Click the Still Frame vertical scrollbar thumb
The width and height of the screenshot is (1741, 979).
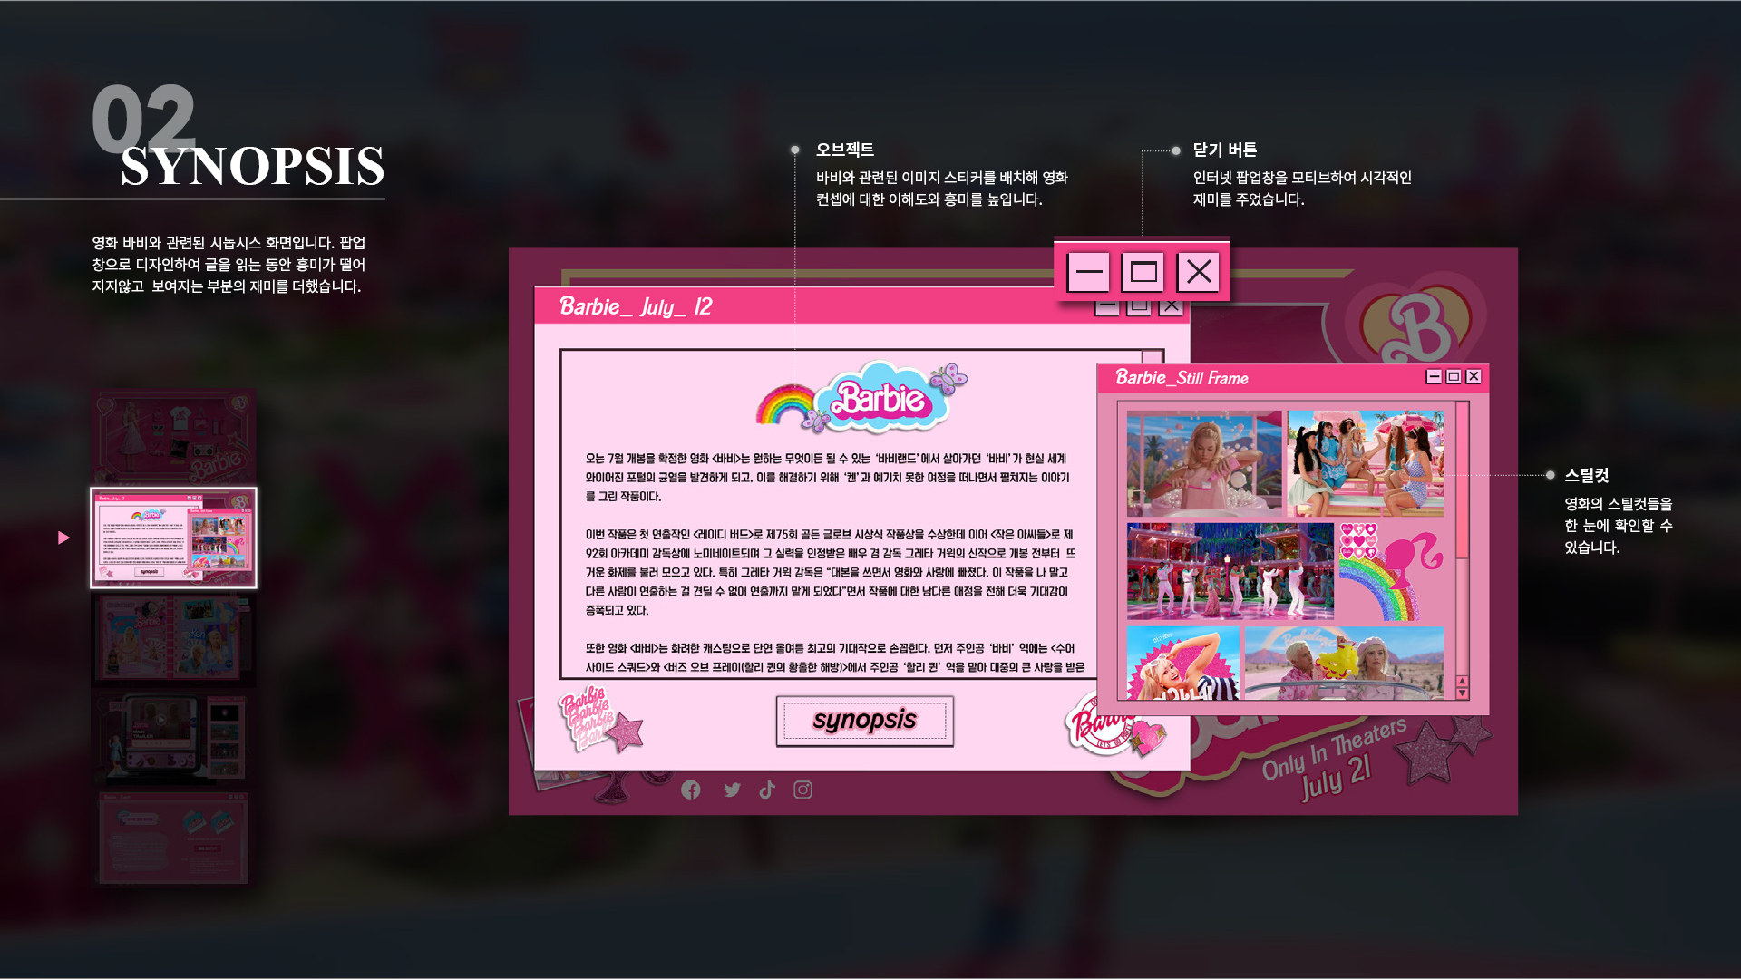[1462, 480]
